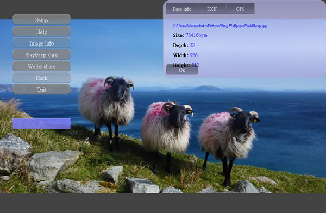Click the PinkSheep.jpg file path text
The height and width of the screenshot is (213, 326).
coord(220,26)
